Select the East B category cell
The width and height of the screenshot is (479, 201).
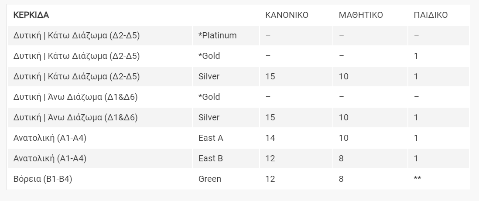[211, 159]
